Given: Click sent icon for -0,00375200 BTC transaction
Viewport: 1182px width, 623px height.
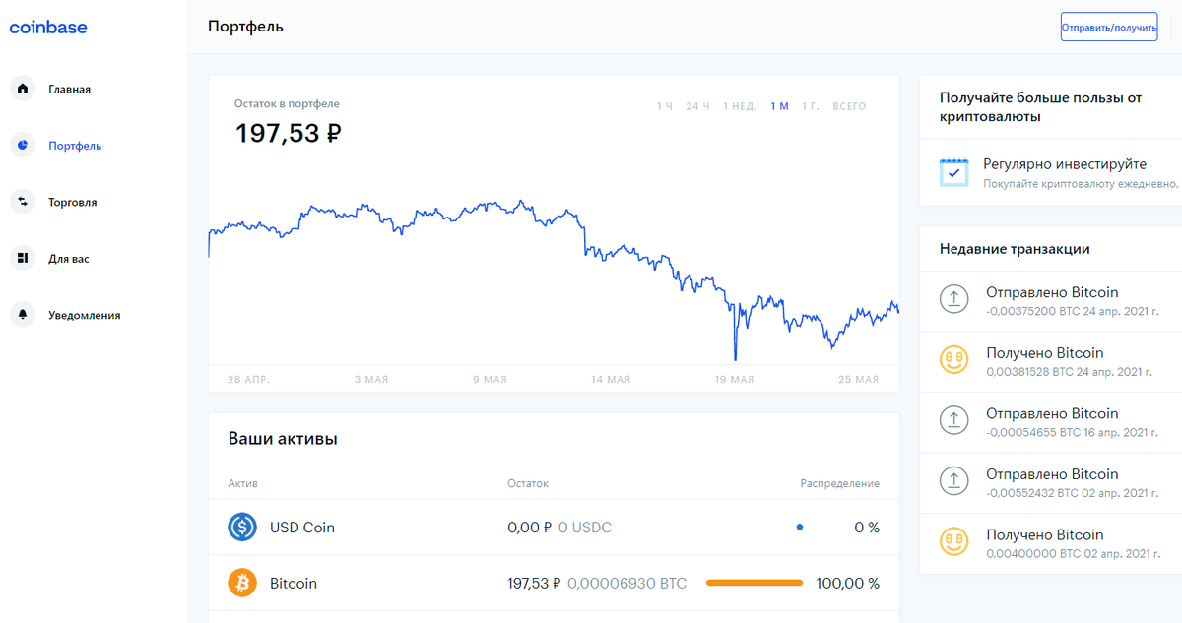Looking at the screenshot, I should (953, 299).
